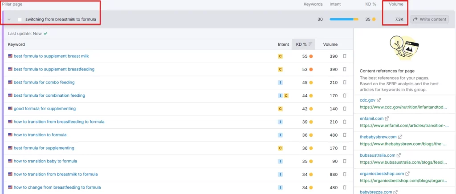Open external link icon next to organicsbestshop.com

click(407, 174)
